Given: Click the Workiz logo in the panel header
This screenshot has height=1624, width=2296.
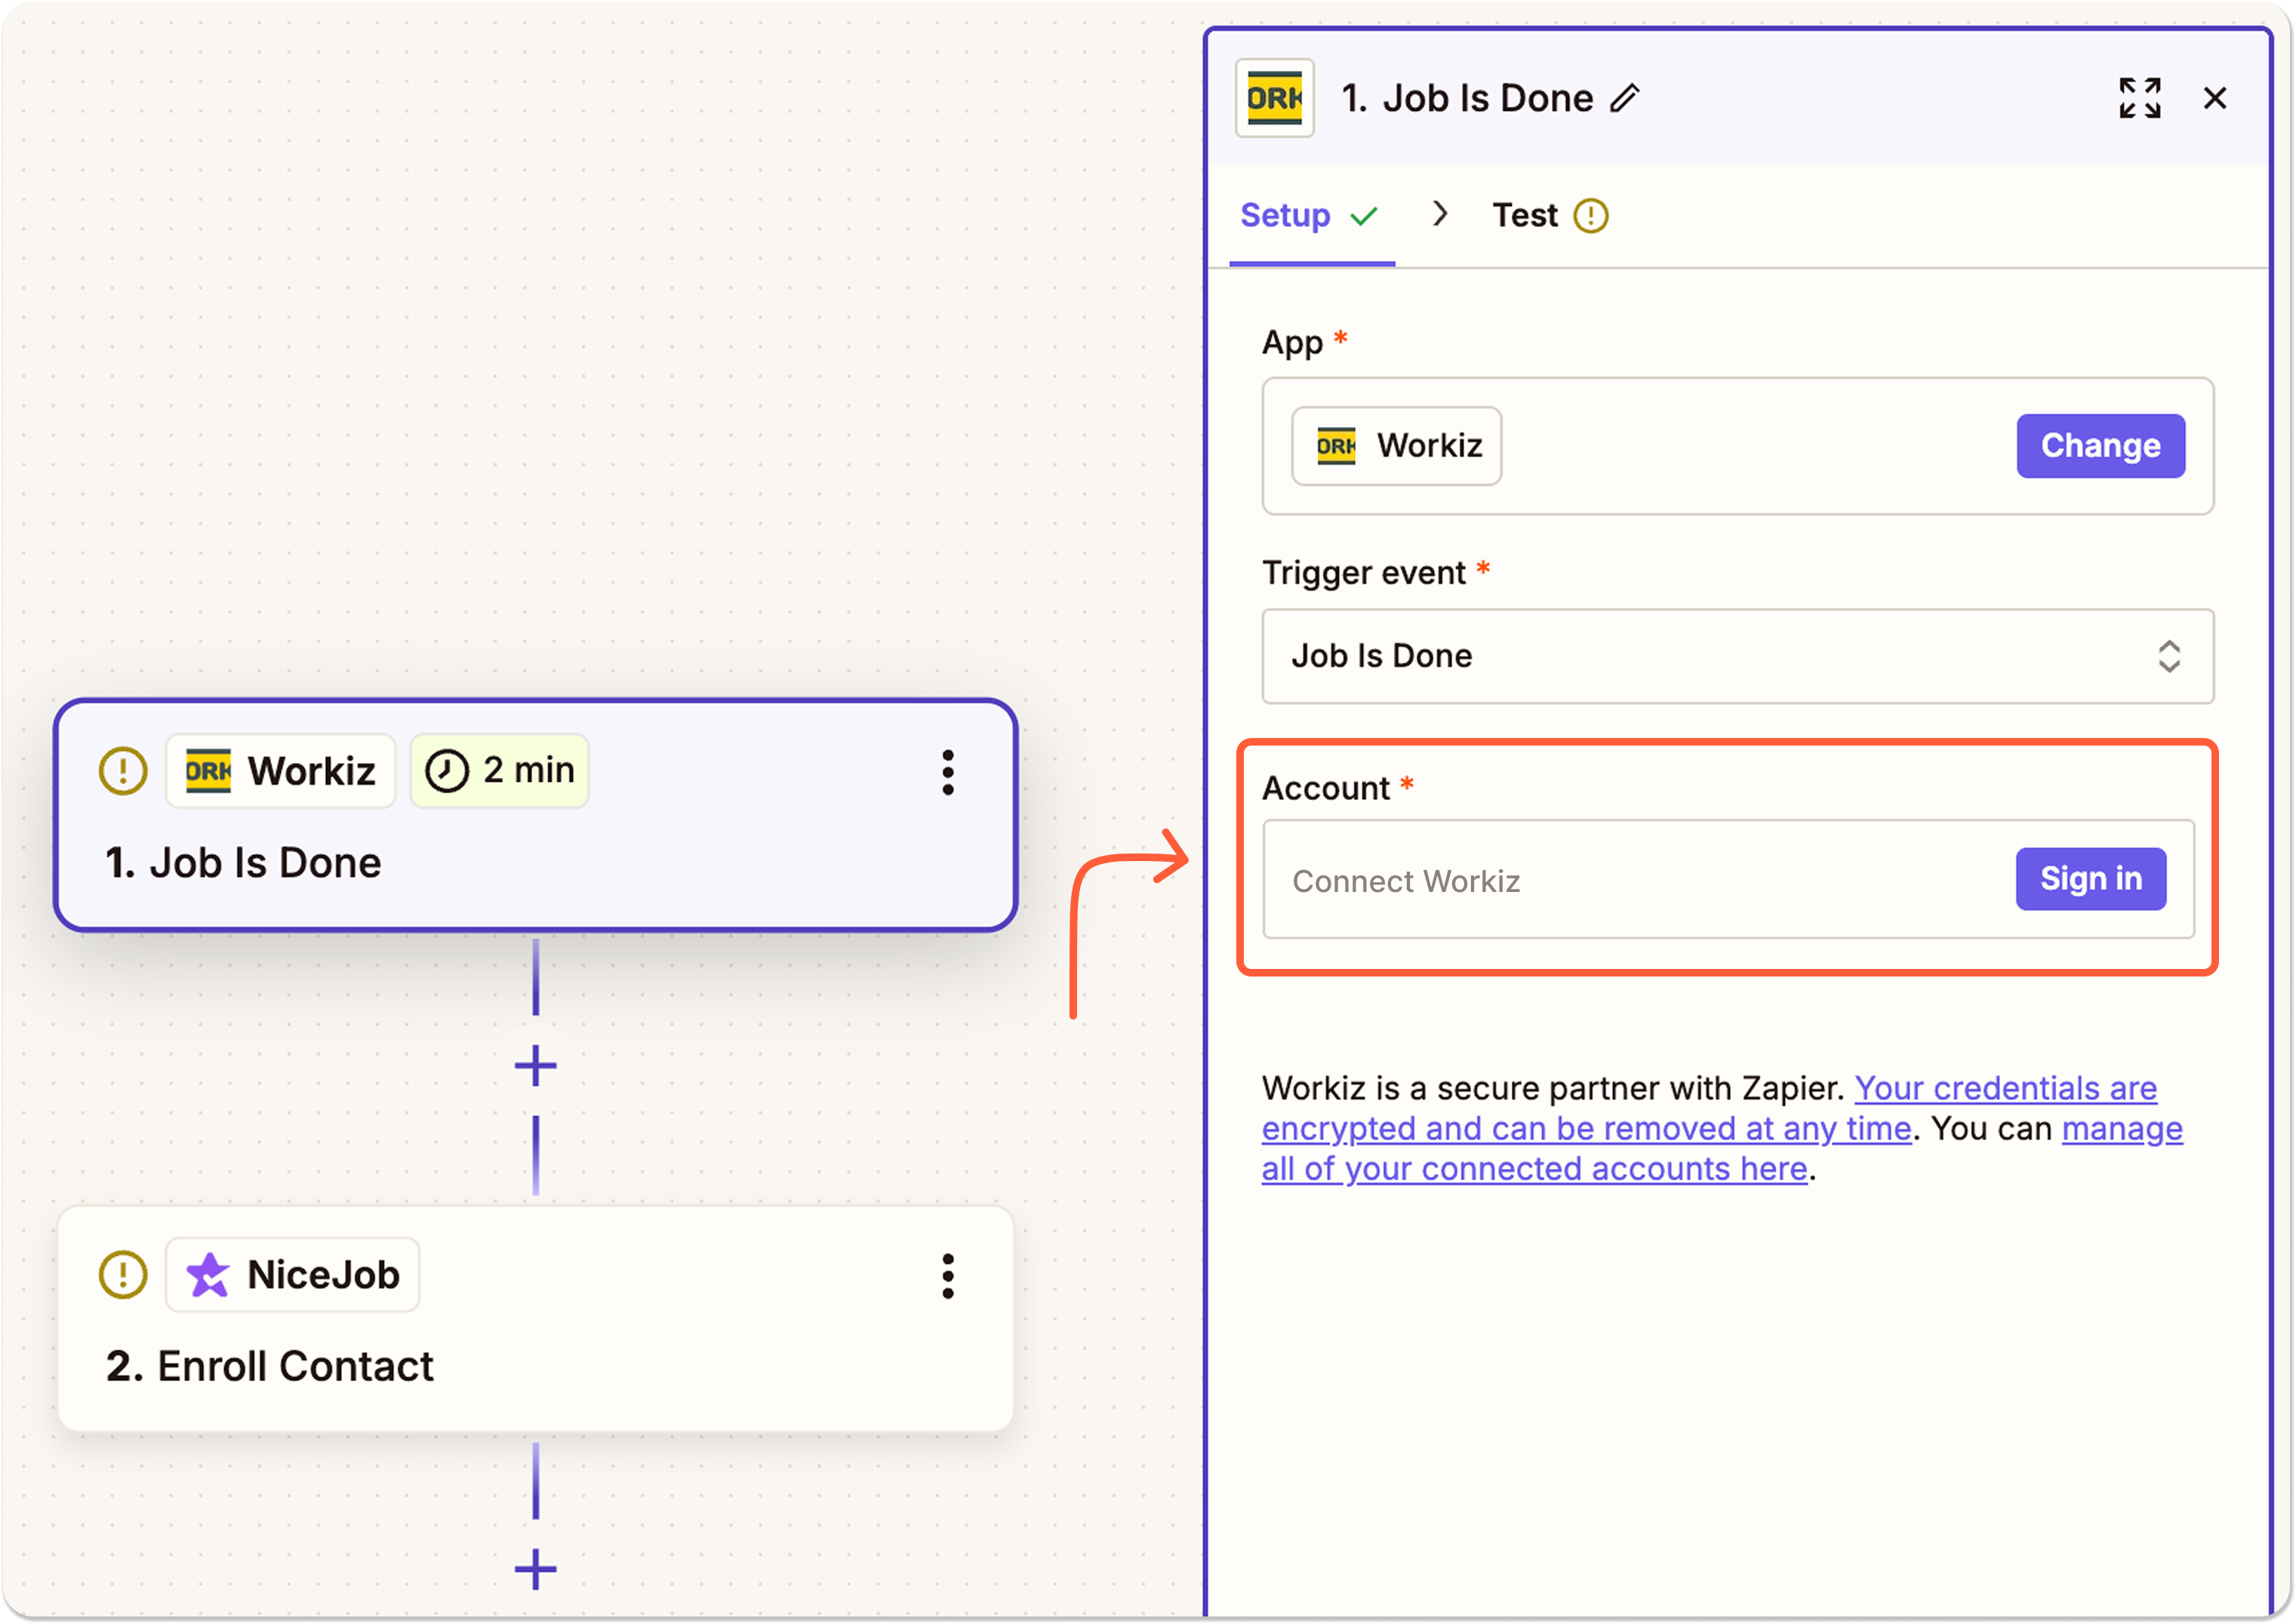Looking at the screenshot, I should click(1274, 98).
